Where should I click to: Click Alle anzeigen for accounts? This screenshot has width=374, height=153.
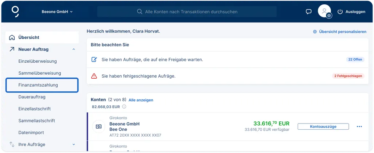tap(141, 100)
